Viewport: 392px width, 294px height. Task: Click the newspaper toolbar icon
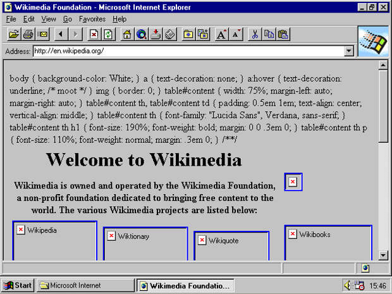pyautogui.click(x=170, y=34)
